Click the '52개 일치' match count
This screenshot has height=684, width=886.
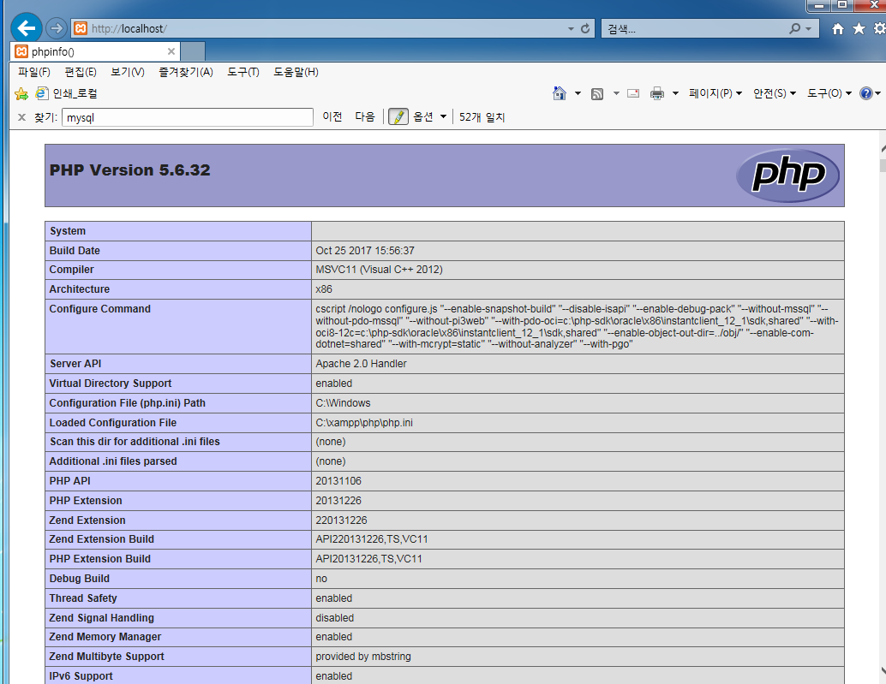point(482,116)
